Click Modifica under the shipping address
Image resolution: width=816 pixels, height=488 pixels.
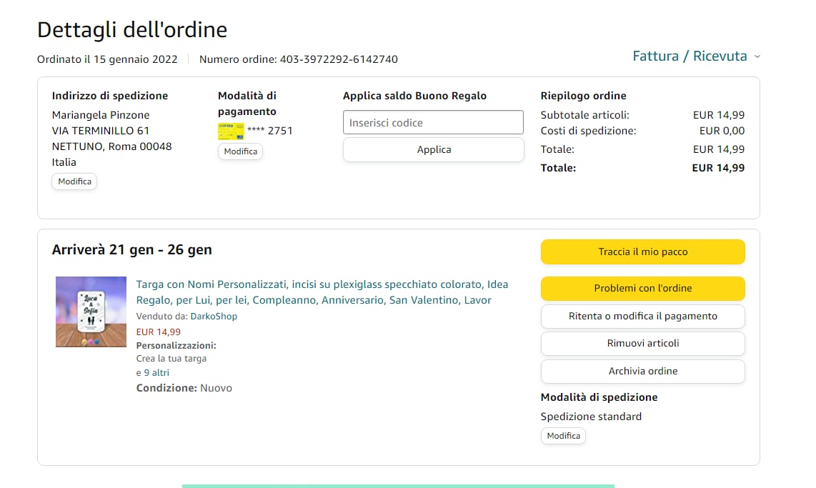pos(74,181)
